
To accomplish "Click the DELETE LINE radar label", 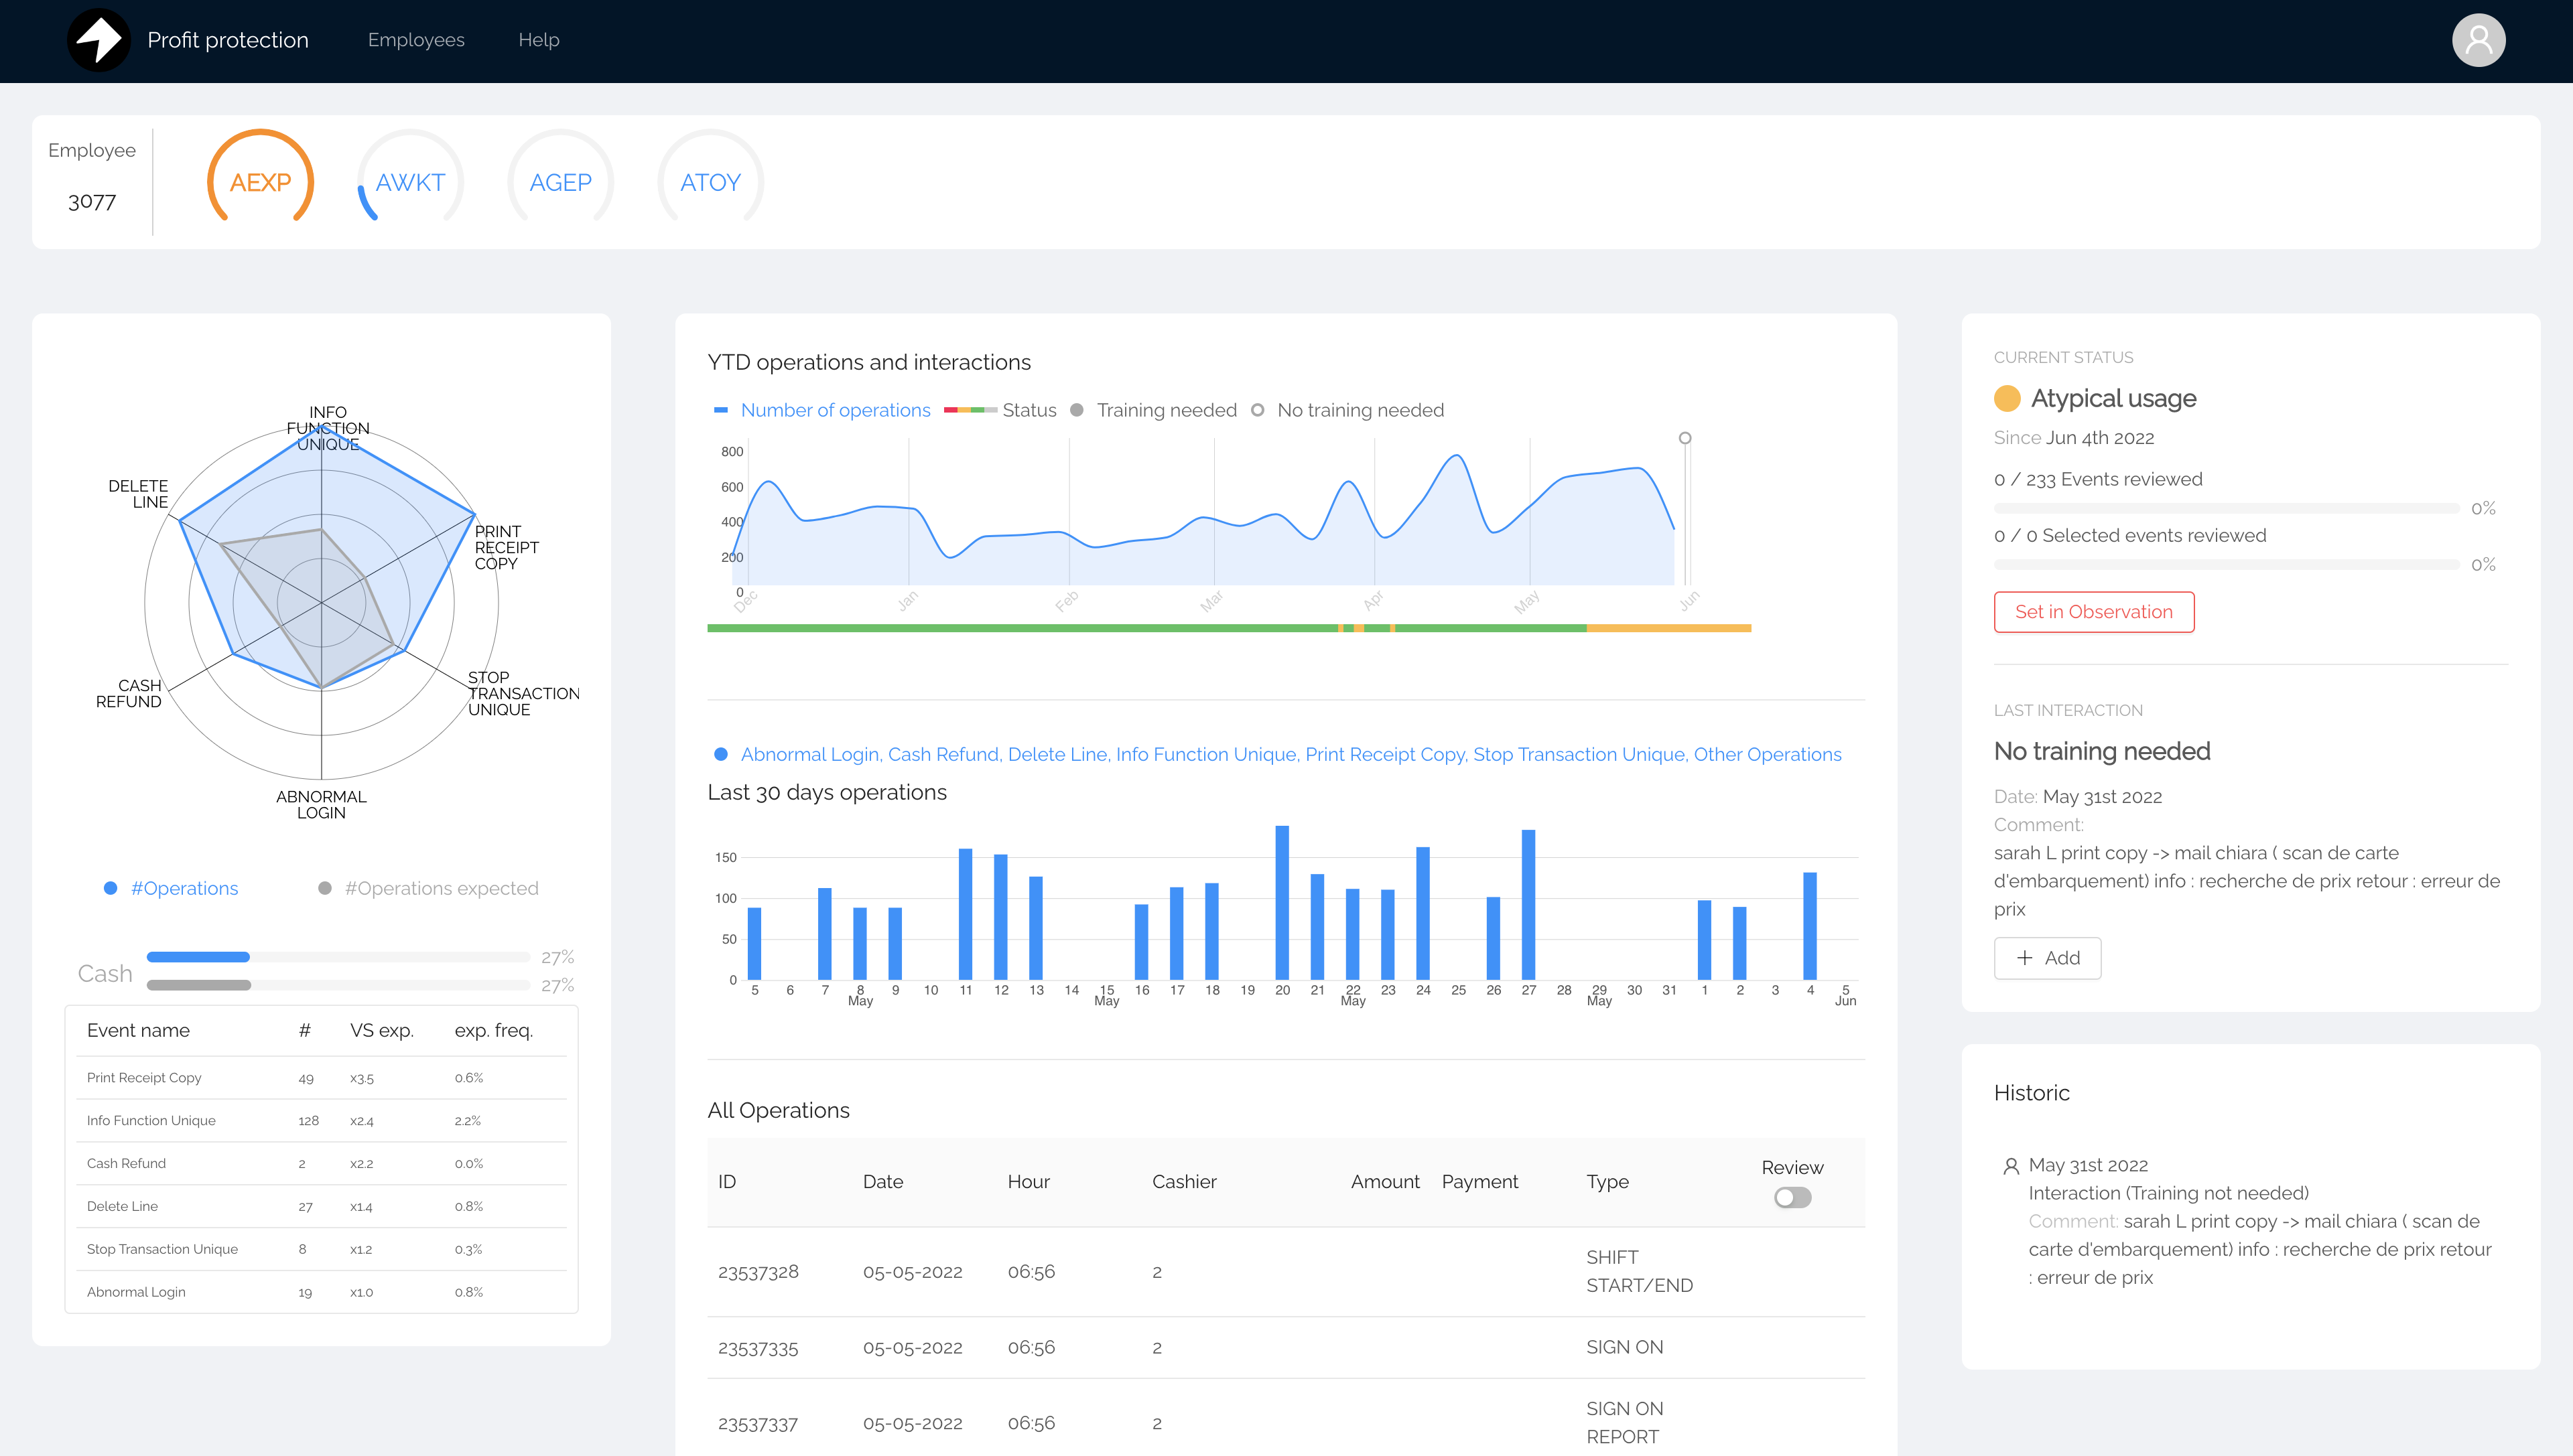I will point(138,494).
